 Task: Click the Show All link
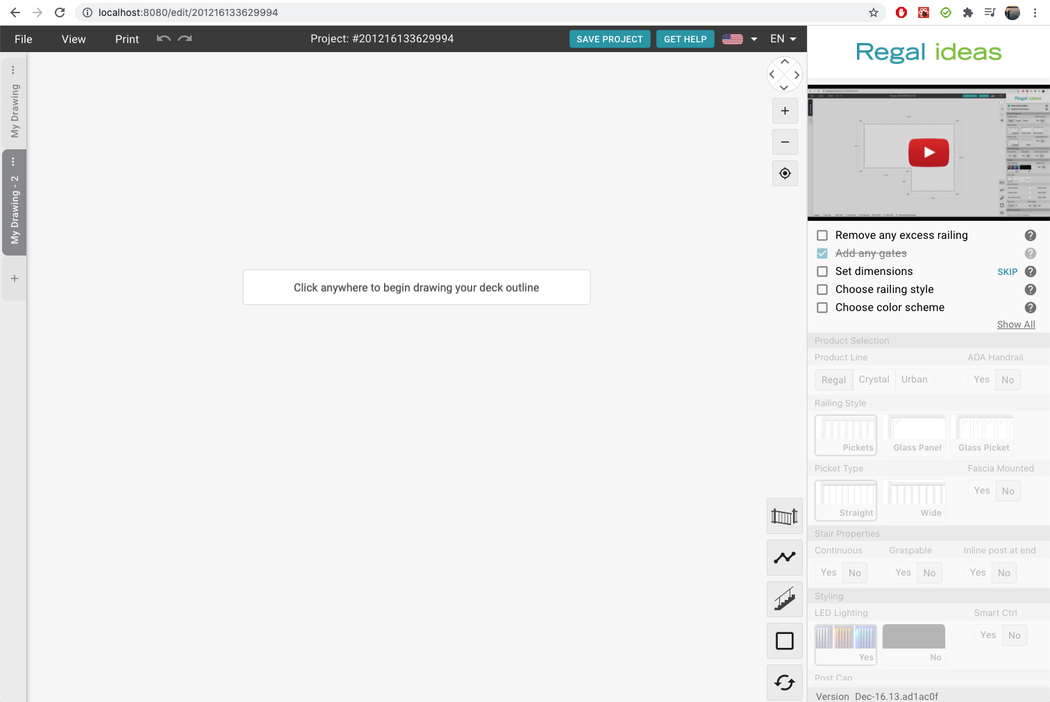point(1015,324)
